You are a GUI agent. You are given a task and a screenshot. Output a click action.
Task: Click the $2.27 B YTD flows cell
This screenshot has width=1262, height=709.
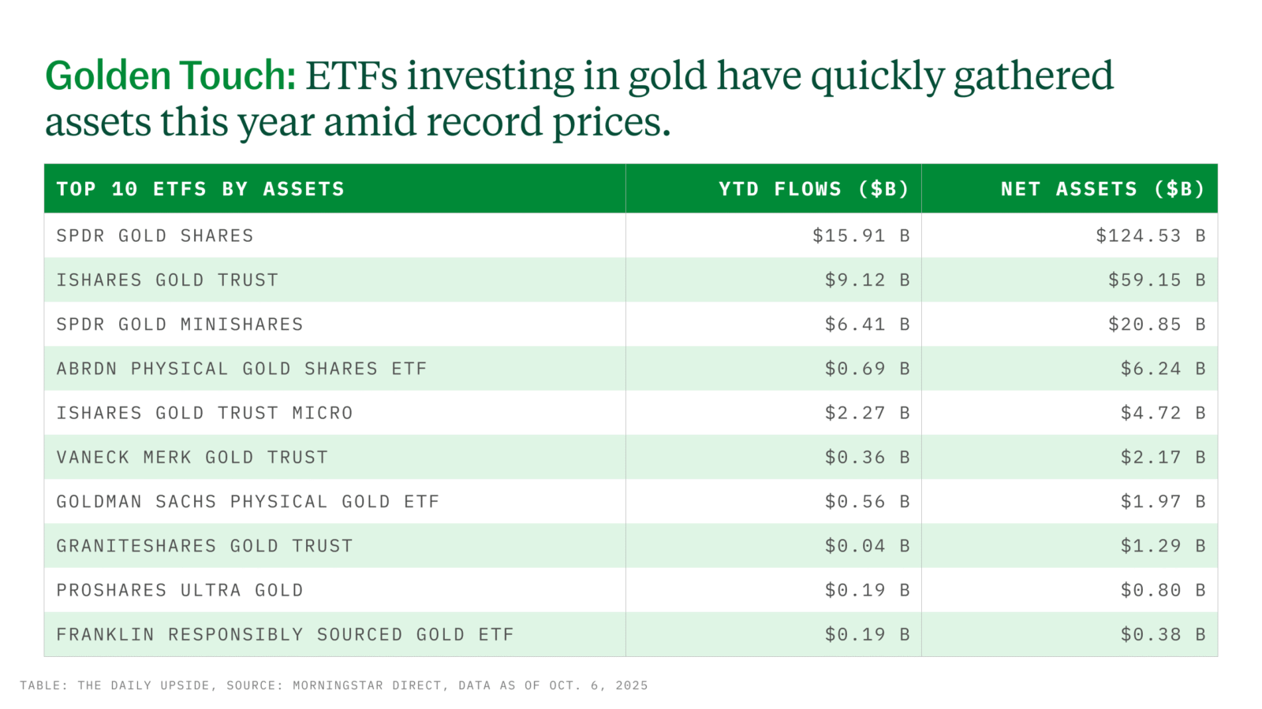pyautogui.click(x=867, y=413)
